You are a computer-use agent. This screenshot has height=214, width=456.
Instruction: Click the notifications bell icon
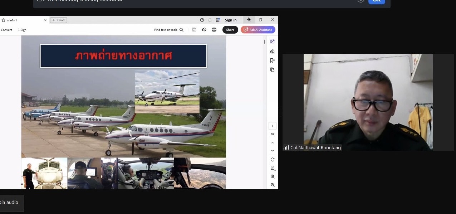[210, 20]
